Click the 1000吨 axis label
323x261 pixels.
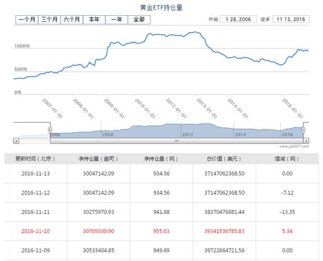22,46
